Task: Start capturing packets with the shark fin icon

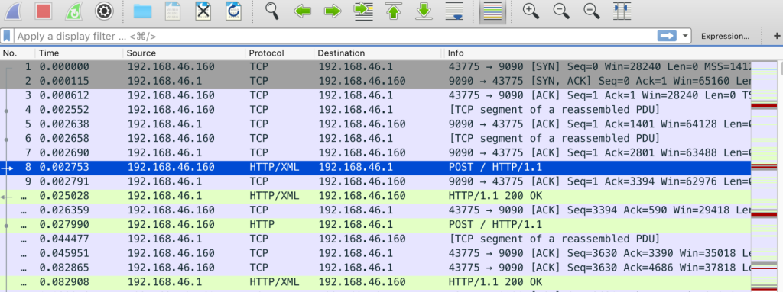Action: pyautogui.click(x=13, y=11)
